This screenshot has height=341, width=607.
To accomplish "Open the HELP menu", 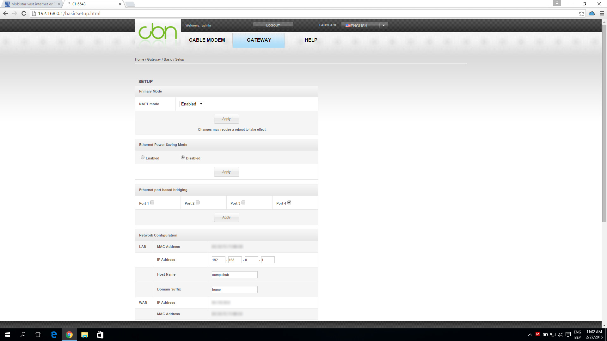I will (x=311, y=40).
